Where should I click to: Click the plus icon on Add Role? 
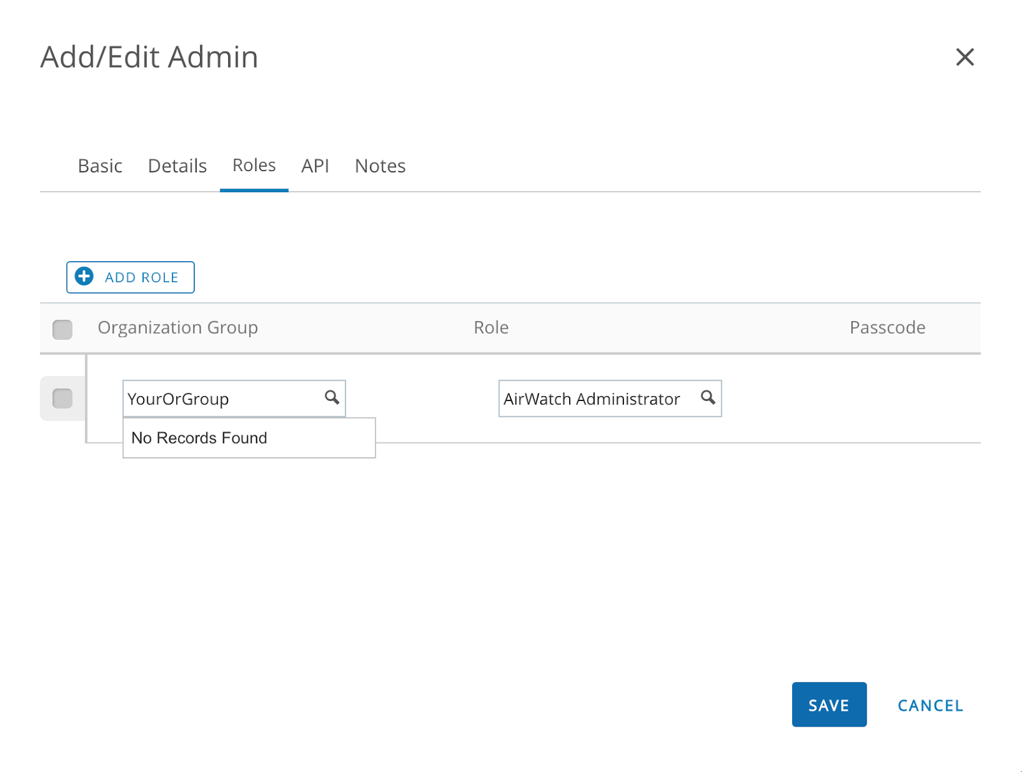(x=84, y=276)
